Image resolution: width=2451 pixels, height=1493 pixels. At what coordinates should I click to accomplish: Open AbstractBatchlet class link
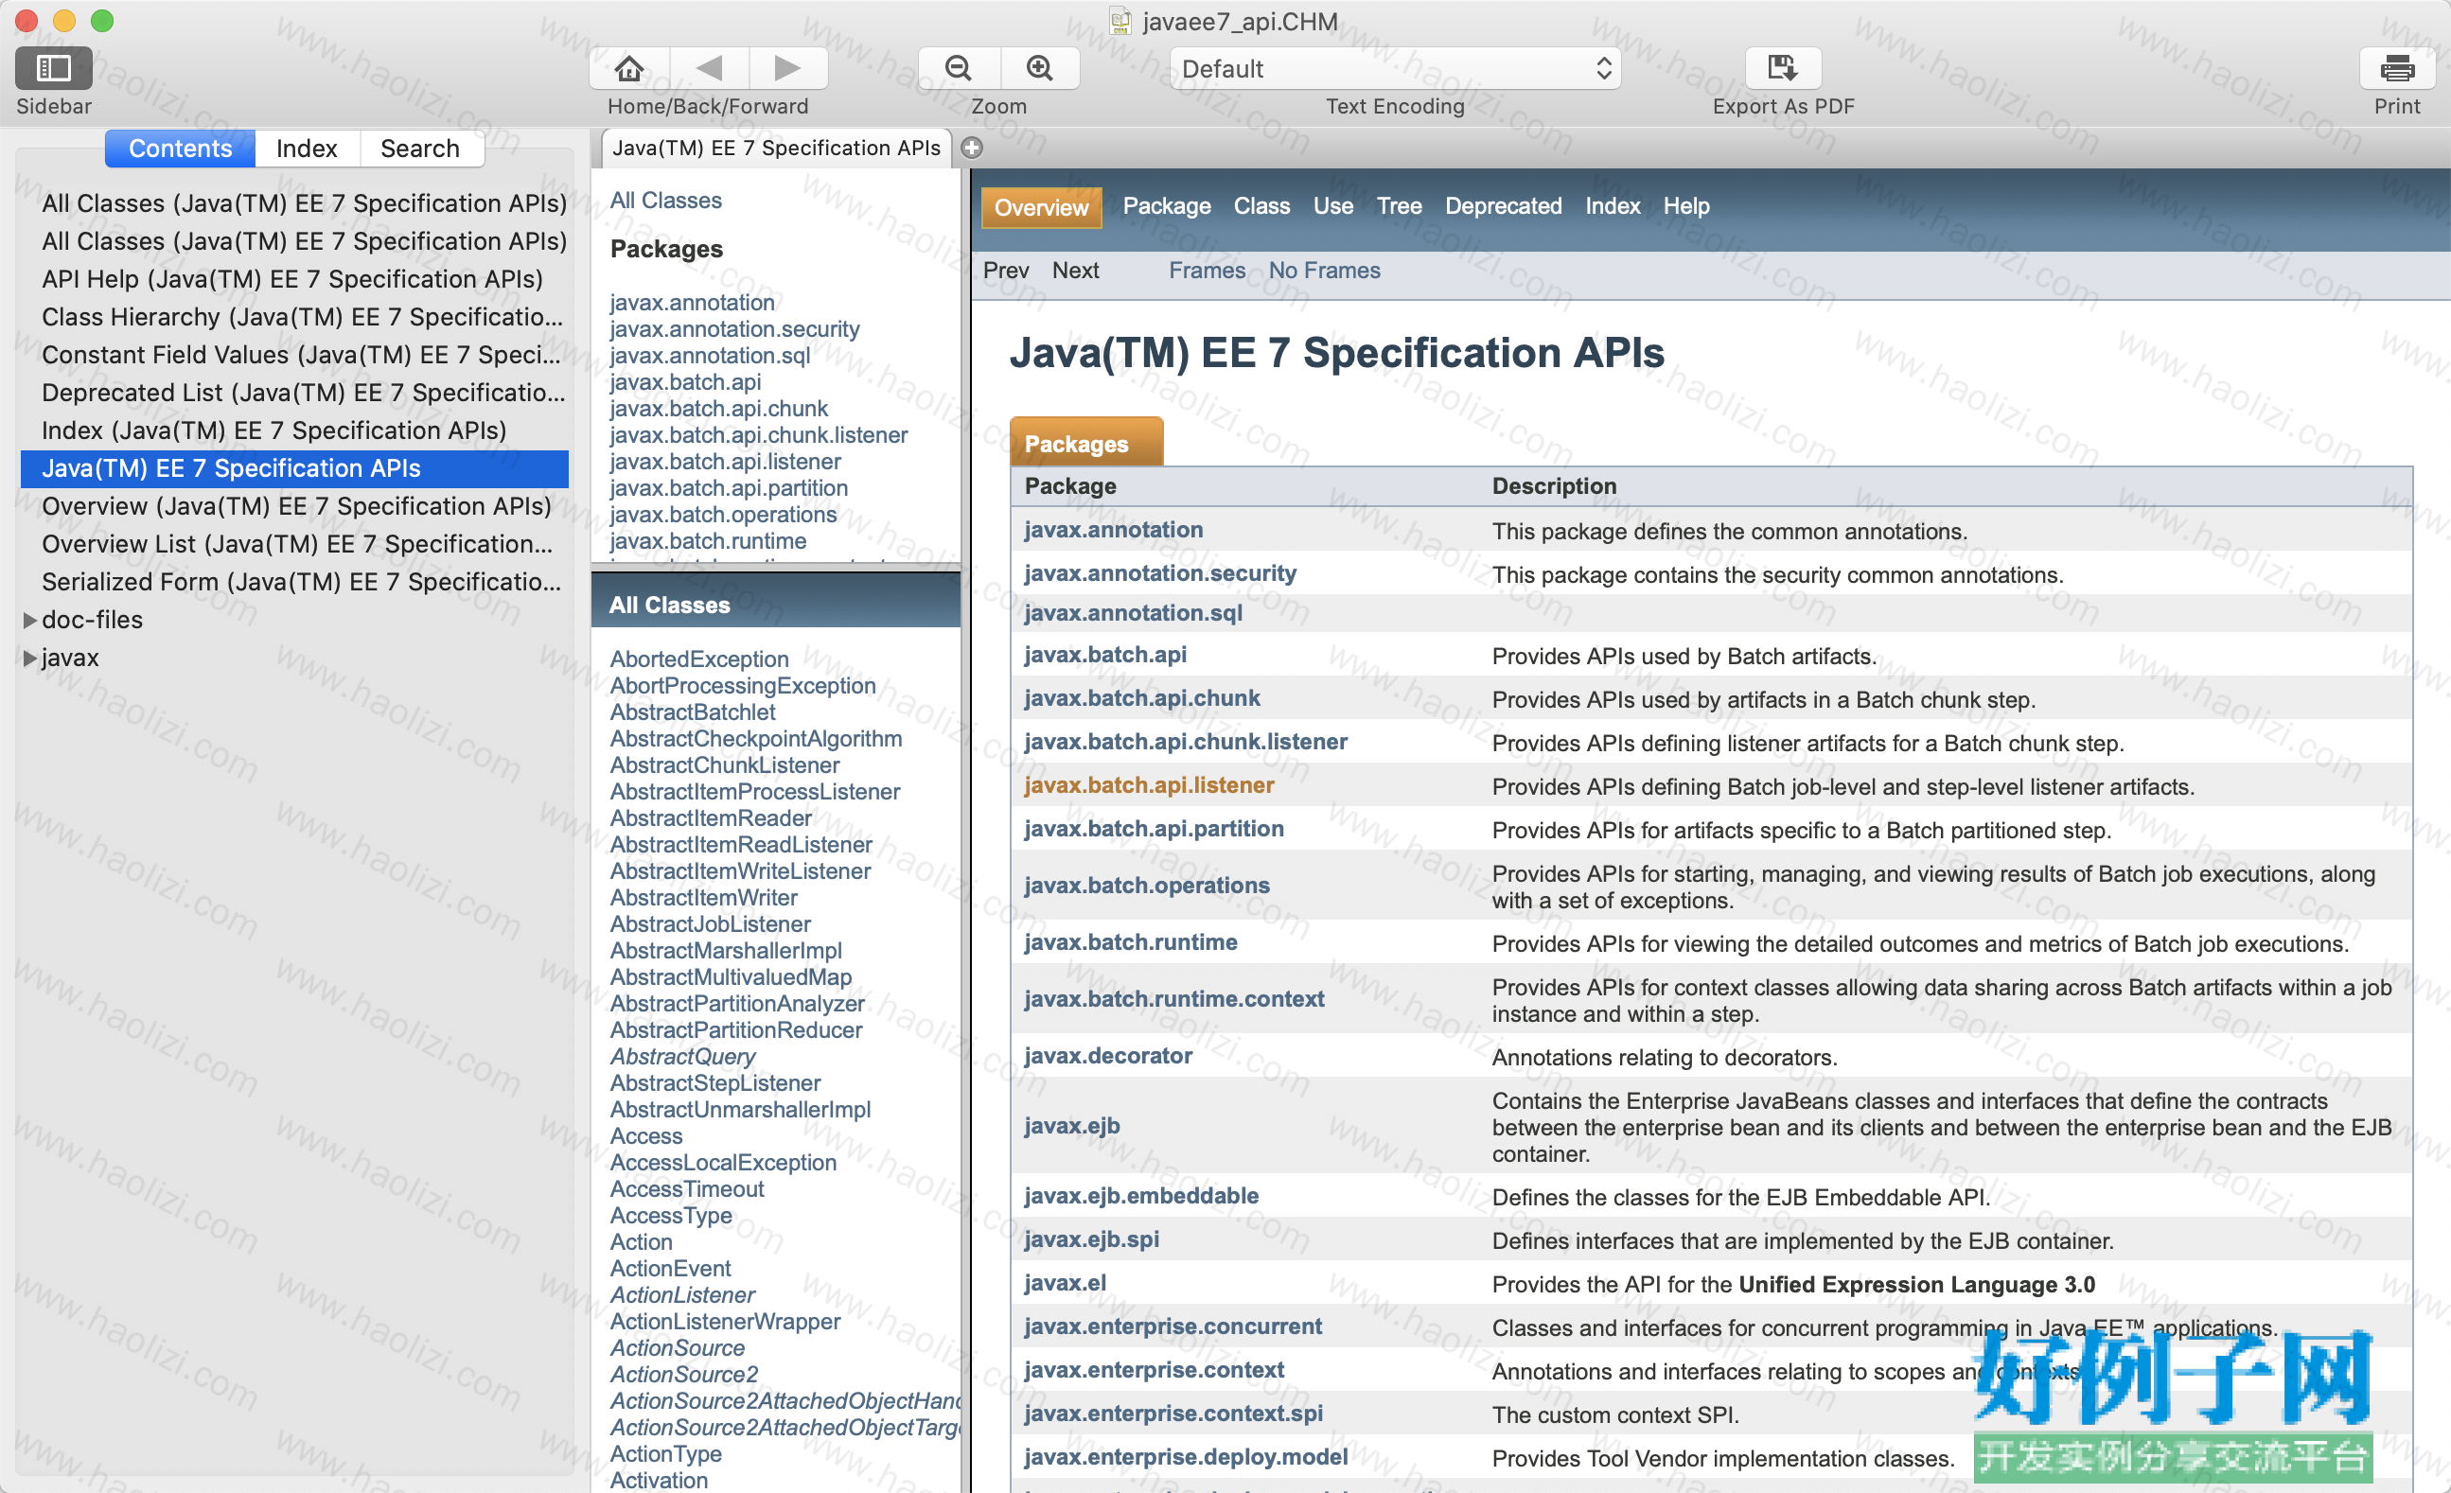[x=693, y=712]
